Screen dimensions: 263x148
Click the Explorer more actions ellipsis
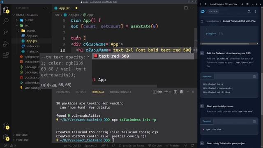[46, 8]
